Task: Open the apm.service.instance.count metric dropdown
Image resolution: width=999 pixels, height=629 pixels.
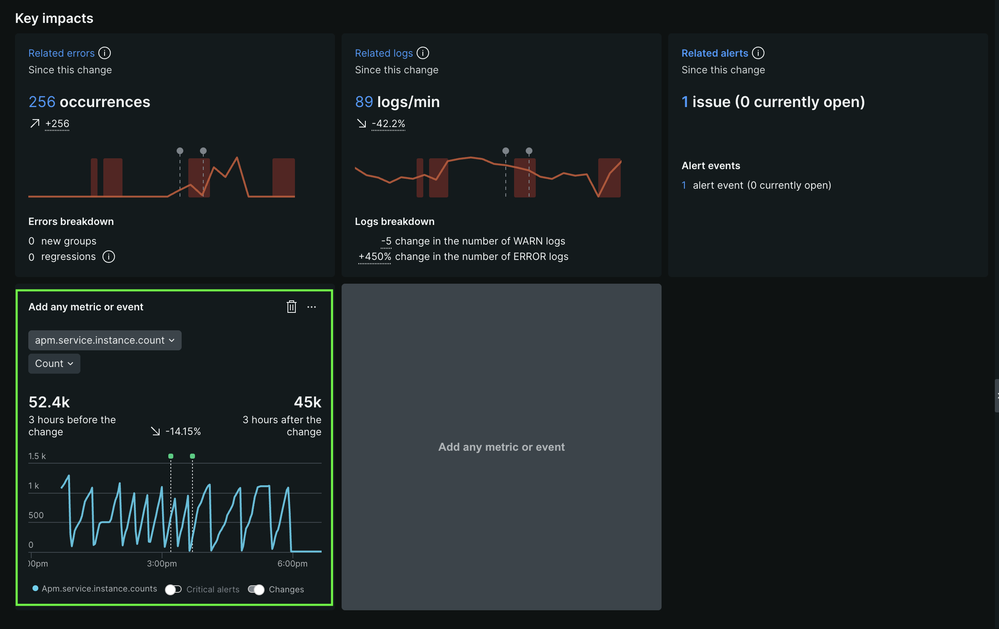Action: click(105, 340)
